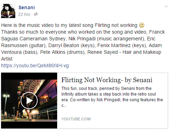Click the globe public privacy icon
169x131 pixels.
(x=36, y=15)
